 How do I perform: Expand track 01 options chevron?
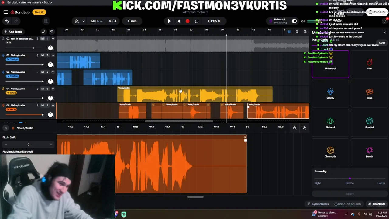tap(53, 39)
